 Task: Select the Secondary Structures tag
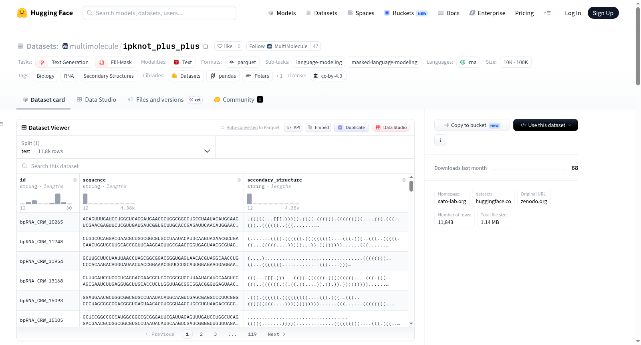pos(109,76)
